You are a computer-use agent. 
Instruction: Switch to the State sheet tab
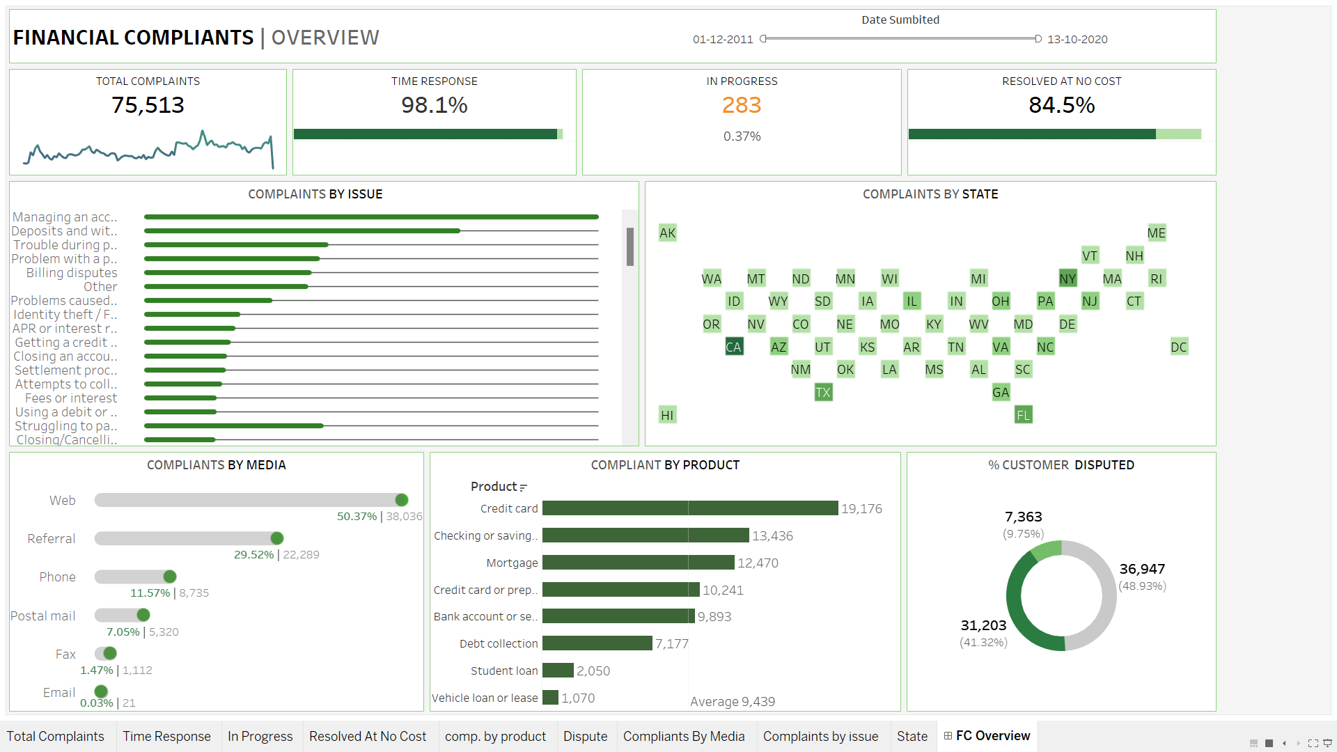pos(912,736)
